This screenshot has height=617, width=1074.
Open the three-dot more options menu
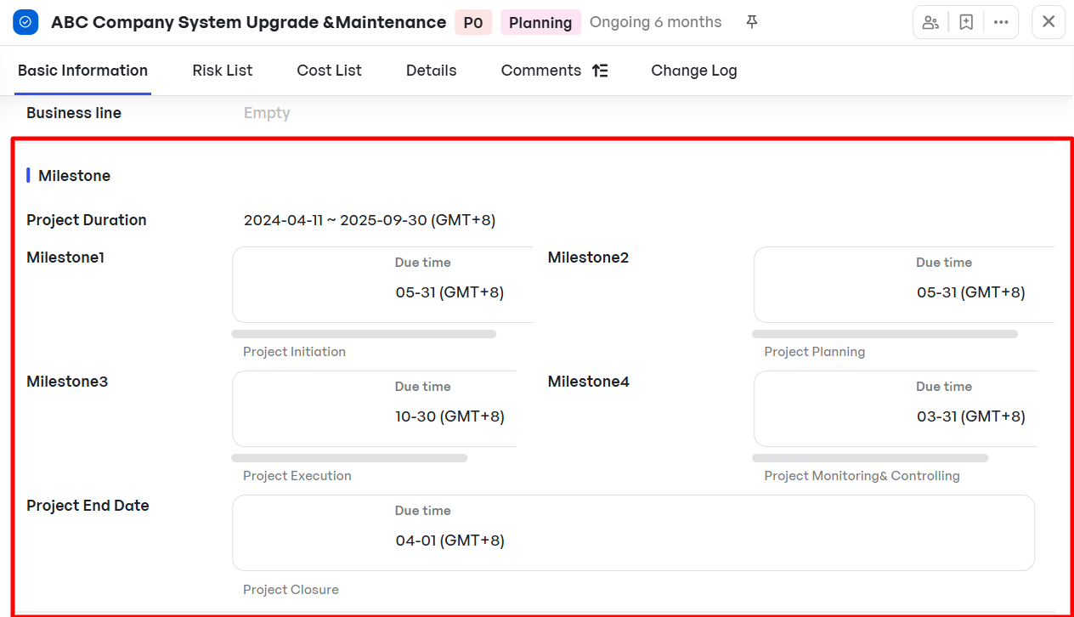point(1001,22)
